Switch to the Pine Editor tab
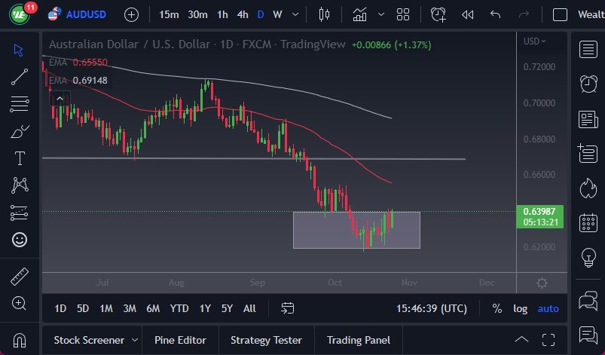The image size is (605, 355). pyautogui.click(x=180, y=340)
